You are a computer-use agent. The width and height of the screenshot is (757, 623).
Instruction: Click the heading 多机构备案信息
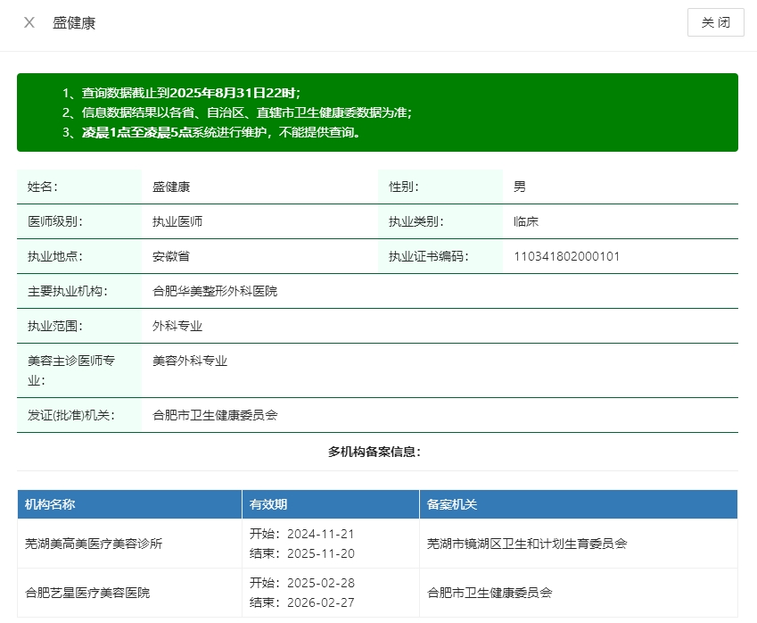(374, 452)
